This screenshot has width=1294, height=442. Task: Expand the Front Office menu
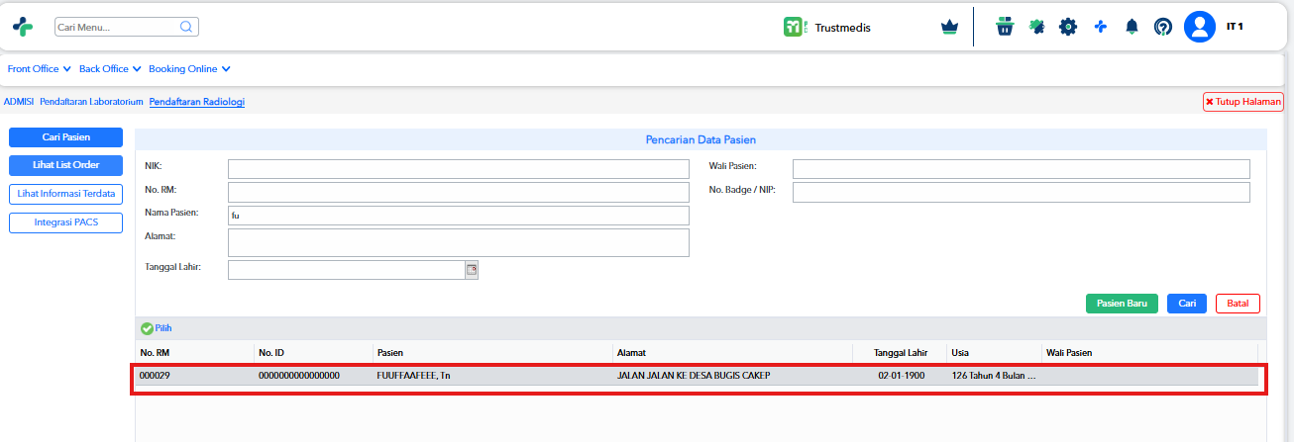40,69
